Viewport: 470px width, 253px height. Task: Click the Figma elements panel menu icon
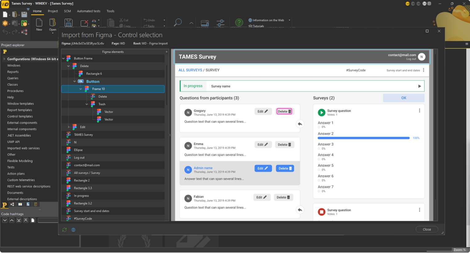coord(167,52)
